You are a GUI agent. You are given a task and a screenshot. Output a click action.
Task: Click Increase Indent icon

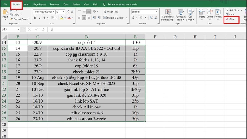99,18
